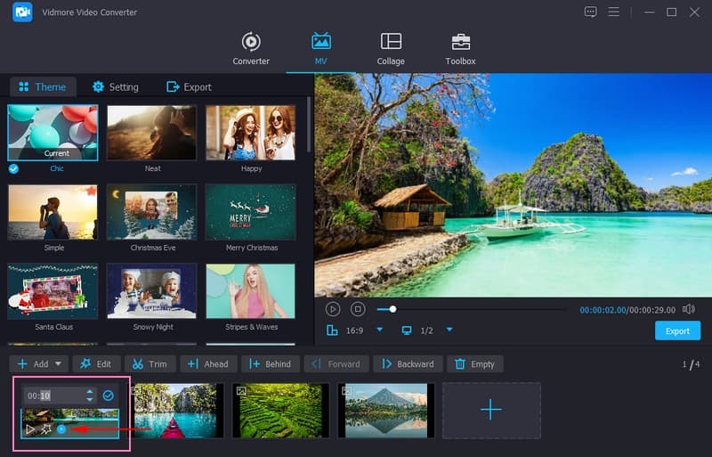Open the 1/2 display scale dropdown
The width and height of the screenshot is (712, 457).
pos(449,331)
